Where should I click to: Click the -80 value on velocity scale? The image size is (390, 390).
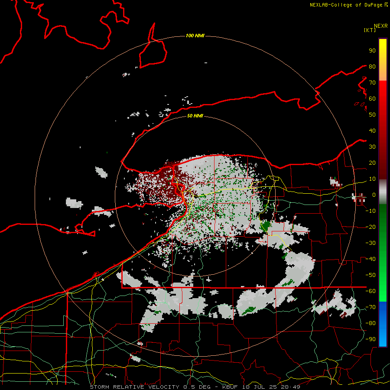coord(370,323)
